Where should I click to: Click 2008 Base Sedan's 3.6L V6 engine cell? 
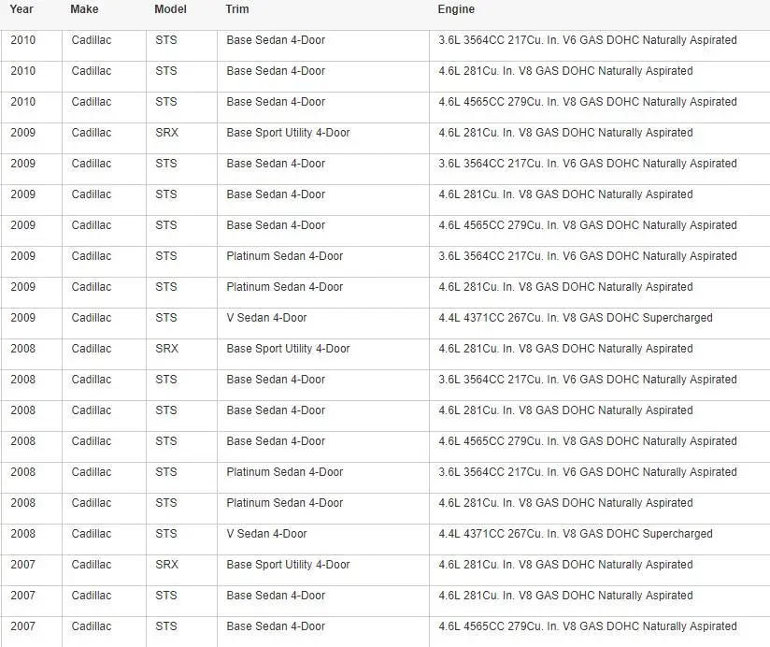pyautogui.click(x=588, y=380)
